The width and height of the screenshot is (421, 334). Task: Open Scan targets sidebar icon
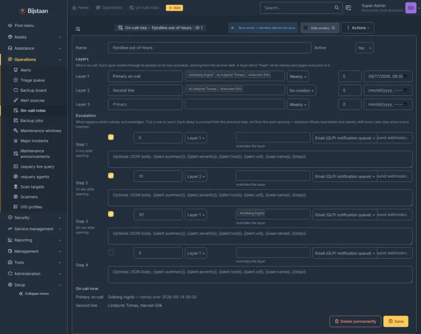(x=16, y=187)
